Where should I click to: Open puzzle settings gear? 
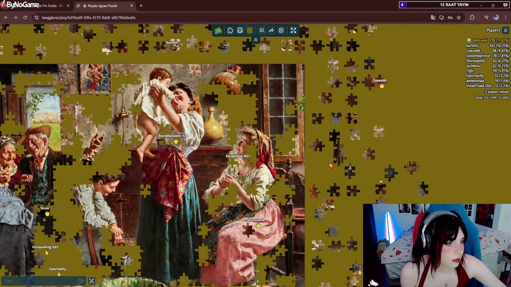click(x=281, y=31)
